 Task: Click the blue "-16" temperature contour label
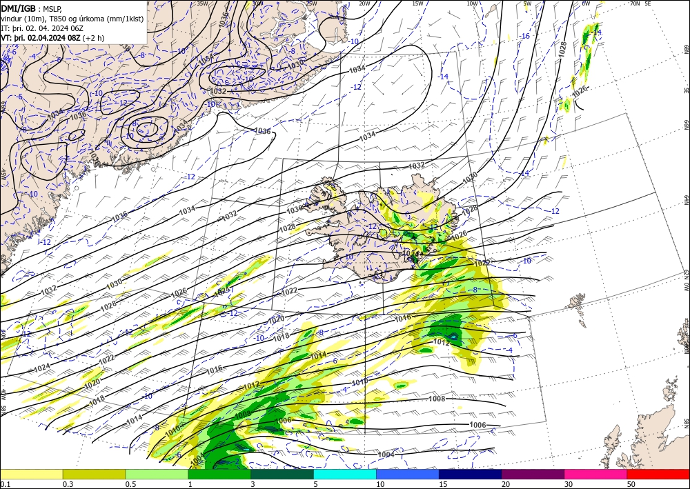click(x=525, y=36)
